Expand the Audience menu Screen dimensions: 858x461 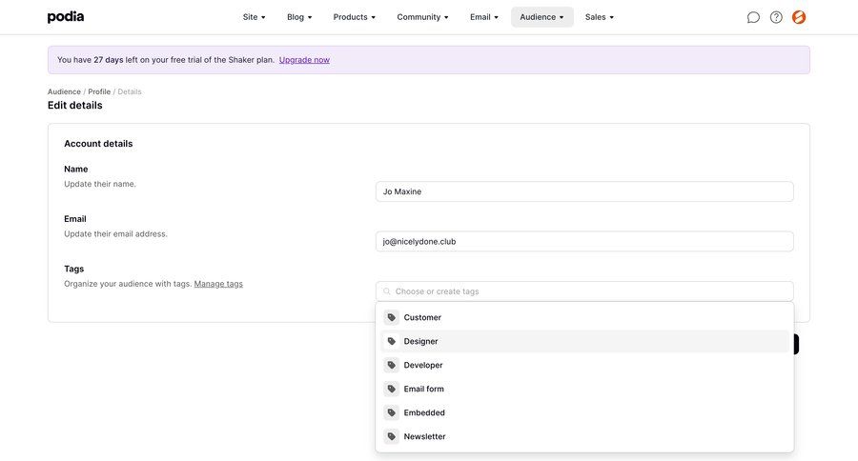[x=541, y=17]
